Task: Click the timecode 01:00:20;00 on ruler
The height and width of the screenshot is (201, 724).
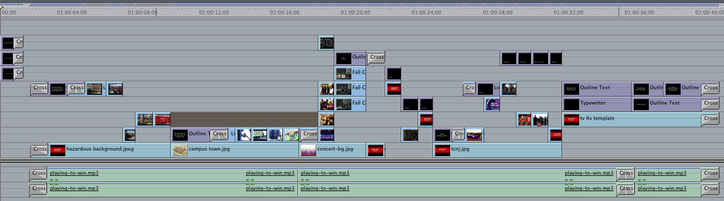Action: (x=355, y=12)
